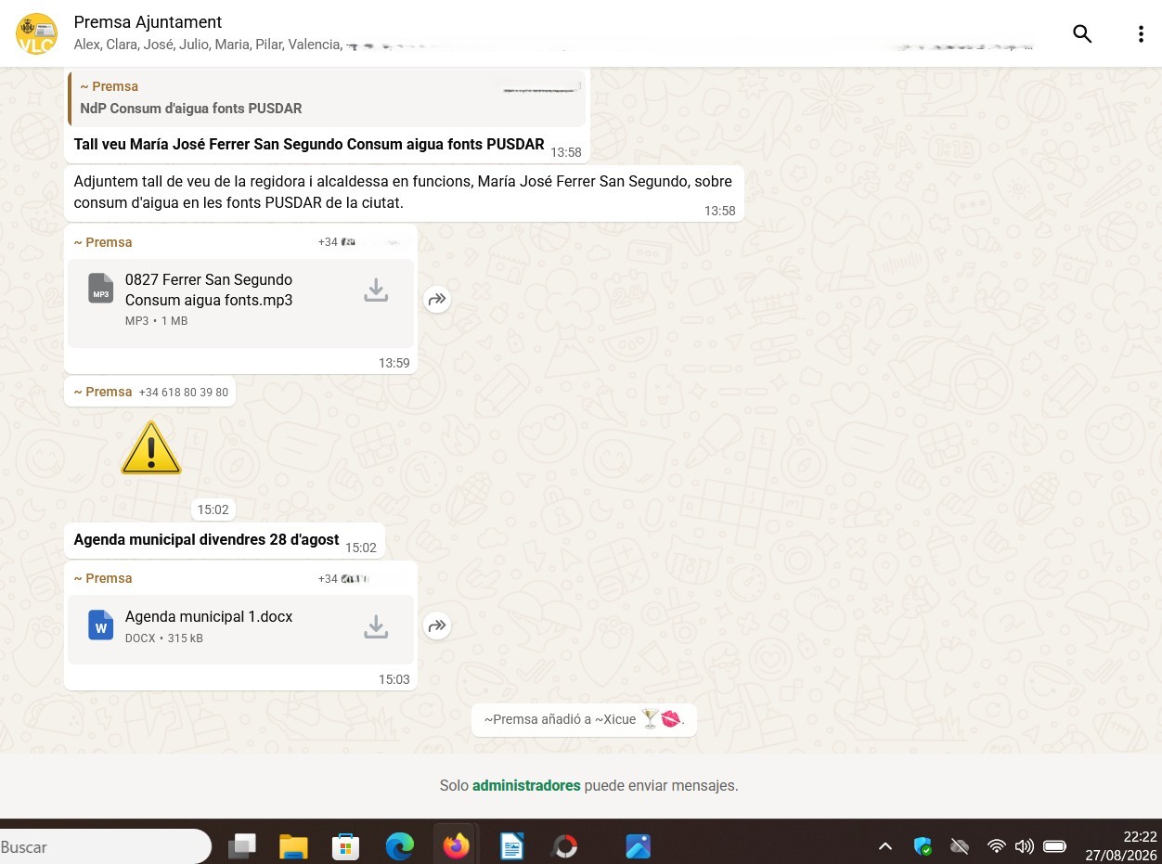Image resolution: width=1162 pixels, height=864 pixels.
Task: Click '~Premsa añadió a ~Xicue' system notice
Action: coord(584,719)
